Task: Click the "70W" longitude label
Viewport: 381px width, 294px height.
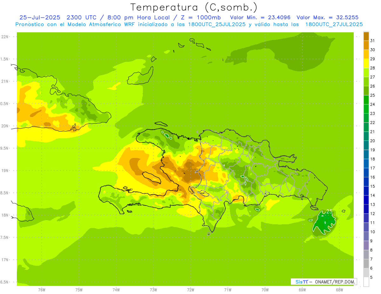Action: click(x=265, y=290)
